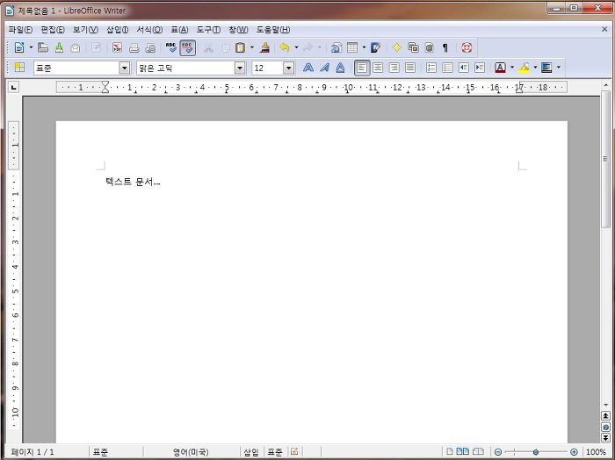Toggle Numbering list on
Viewport: 615px width, 460px height.
(431, 68)
